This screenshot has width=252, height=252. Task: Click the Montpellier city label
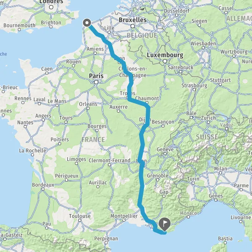coord(124,216)
